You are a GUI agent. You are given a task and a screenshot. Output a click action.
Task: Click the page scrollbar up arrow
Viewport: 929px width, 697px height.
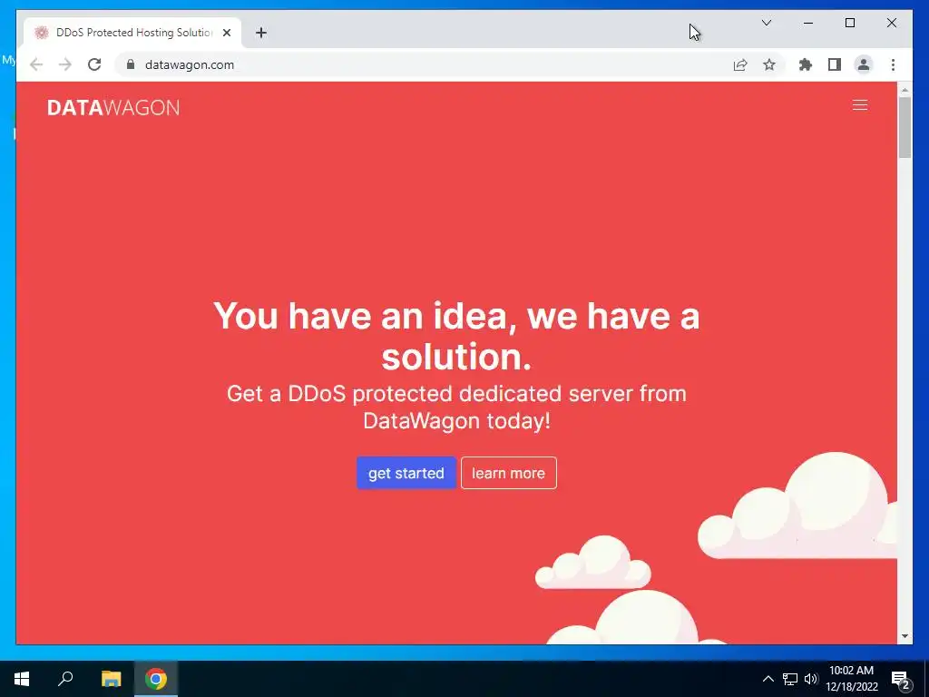(x=905, y=91)
